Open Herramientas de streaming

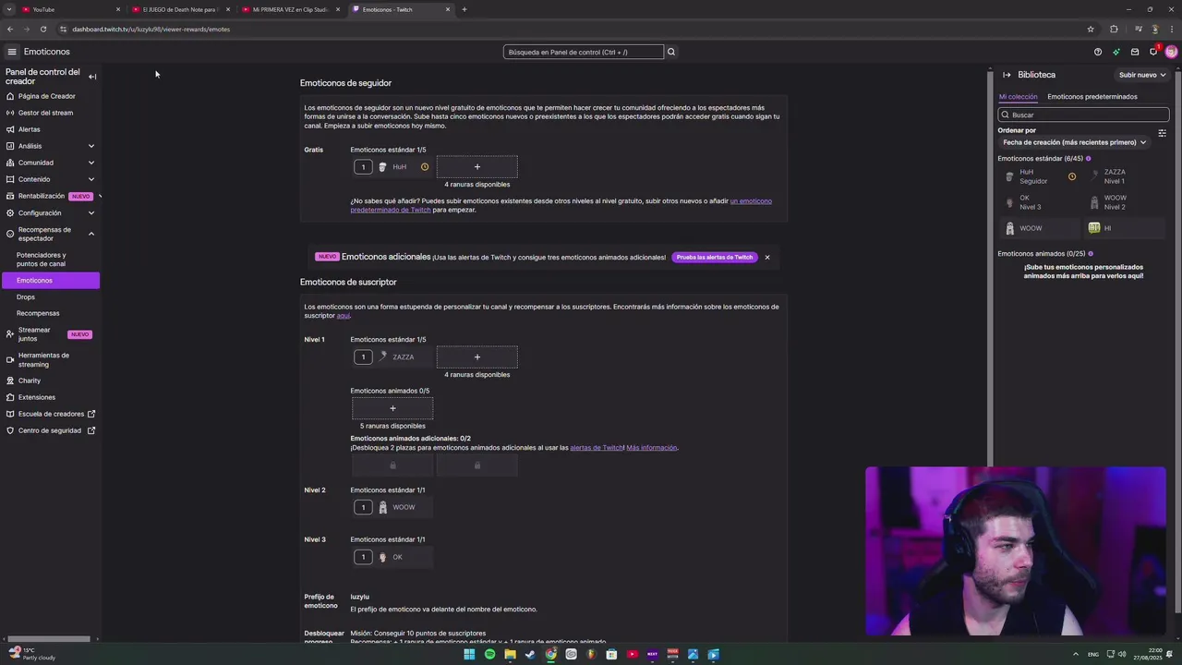coord(50,359)
